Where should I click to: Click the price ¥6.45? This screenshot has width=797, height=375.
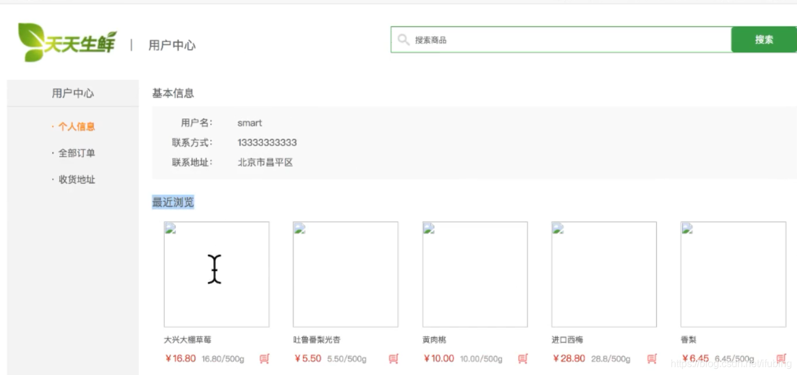pyautogui.click(x=696, y=359)
